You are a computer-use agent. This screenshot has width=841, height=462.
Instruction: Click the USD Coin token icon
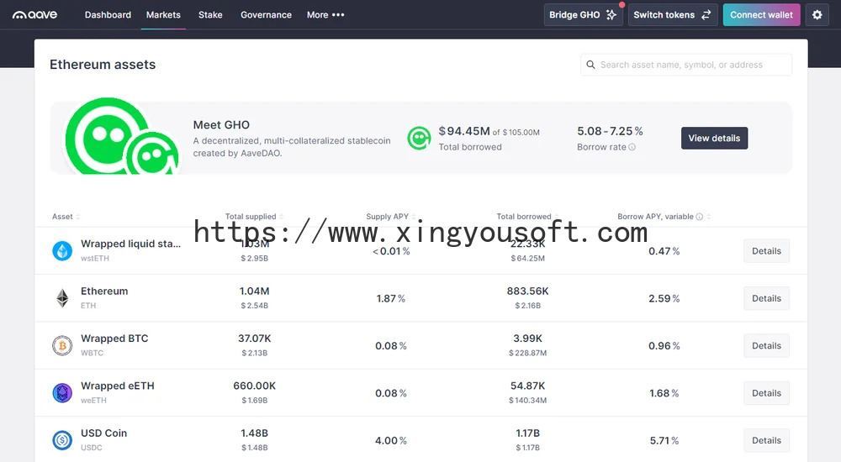pos(62,440)
